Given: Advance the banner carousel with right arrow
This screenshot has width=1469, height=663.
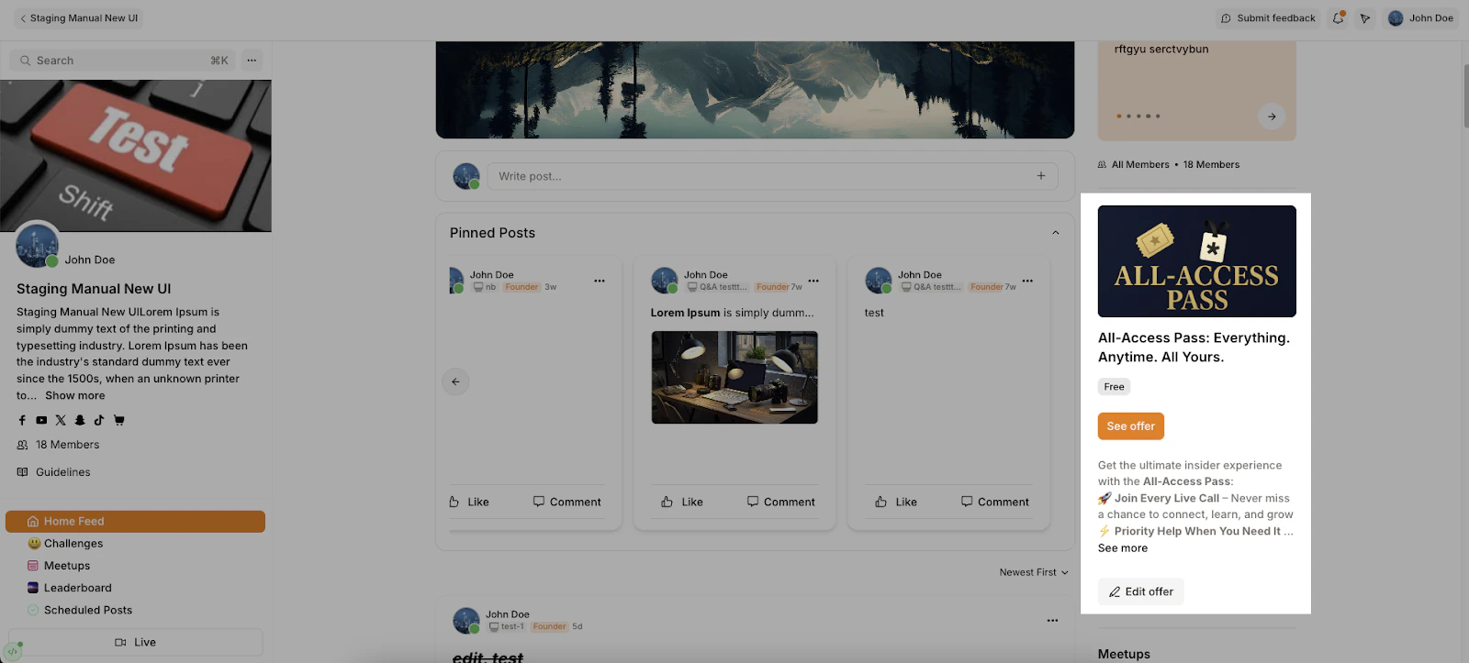Looking at the screenshot, I should [x=1272, y=116].
